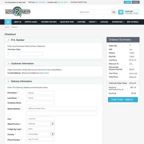The height and width of the screenshot is (144, 144).
Task: Click the search magnifier icon
Action: pyautogui.click(x=114, y=12)
